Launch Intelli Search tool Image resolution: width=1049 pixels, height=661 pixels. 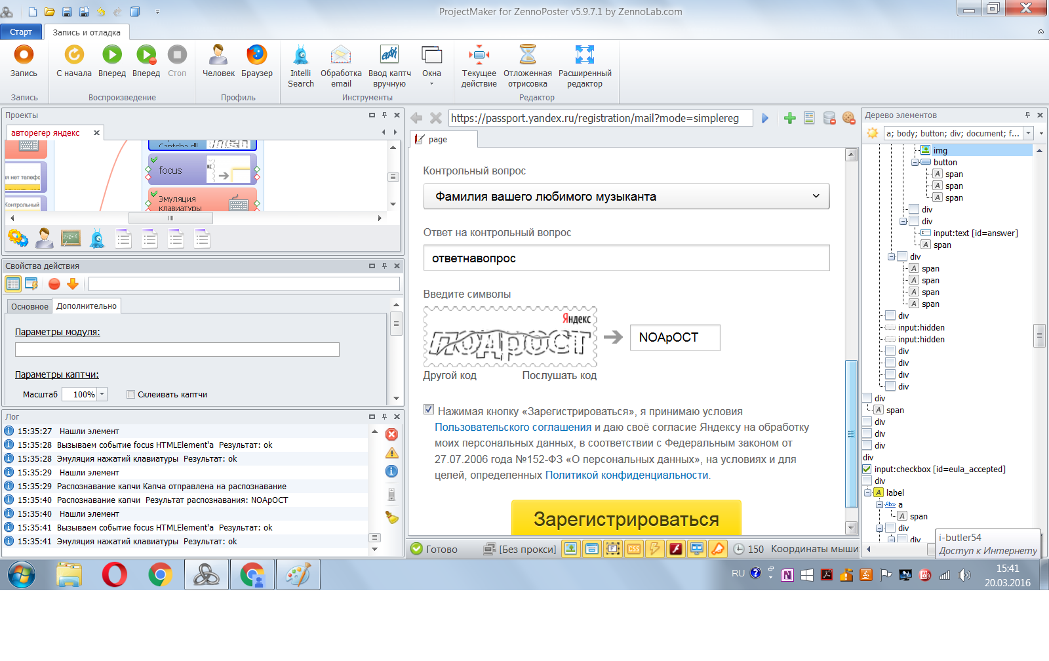click(x=301, y=66)
